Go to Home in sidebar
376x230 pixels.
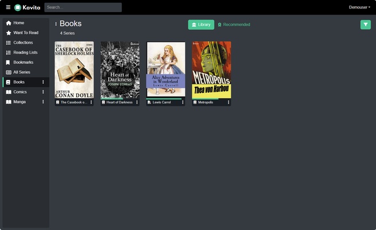point(18,23)
